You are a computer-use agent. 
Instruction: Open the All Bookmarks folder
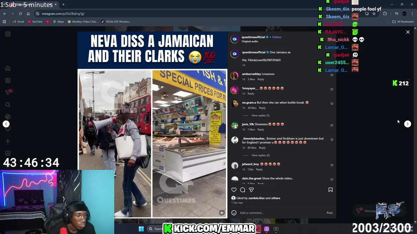click(403, 22)
